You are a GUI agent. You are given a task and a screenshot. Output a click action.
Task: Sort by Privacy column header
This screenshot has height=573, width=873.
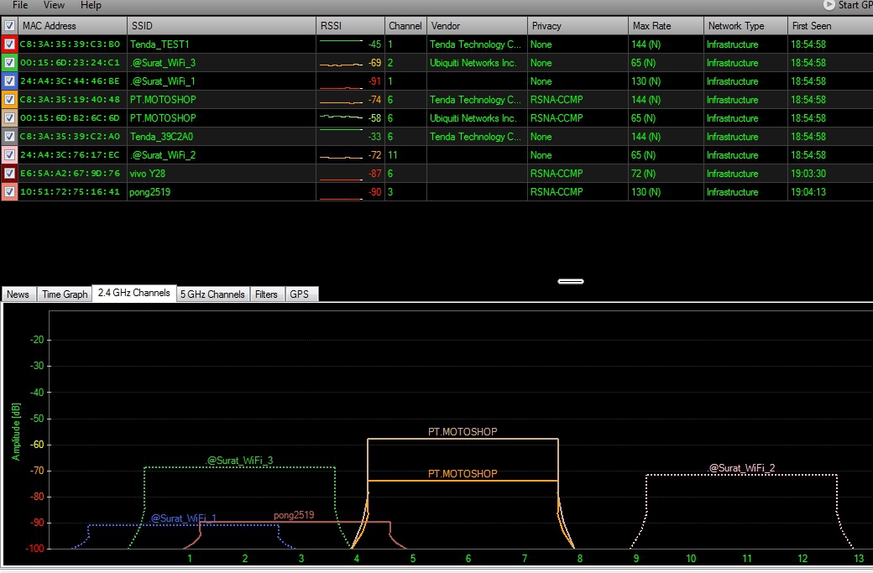(578, 26)
